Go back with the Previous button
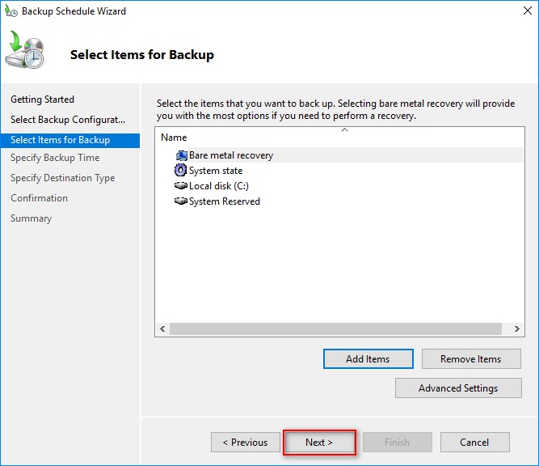This screenshot has width=539, height=466. (x=246, y=443)
